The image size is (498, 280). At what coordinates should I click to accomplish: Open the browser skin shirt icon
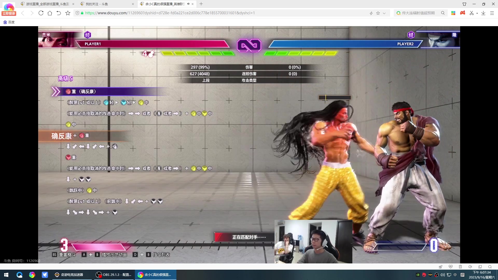coord(464,4)
